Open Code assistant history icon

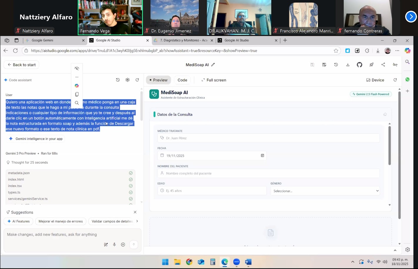(118, 80)
